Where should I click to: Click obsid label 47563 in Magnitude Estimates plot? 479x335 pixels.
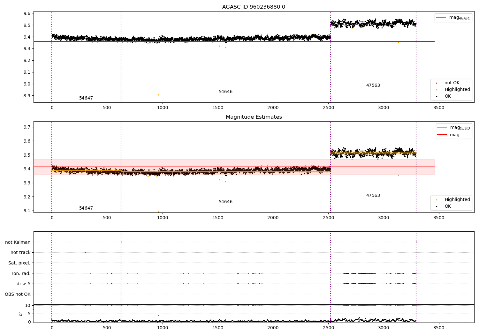click(373, 196)
